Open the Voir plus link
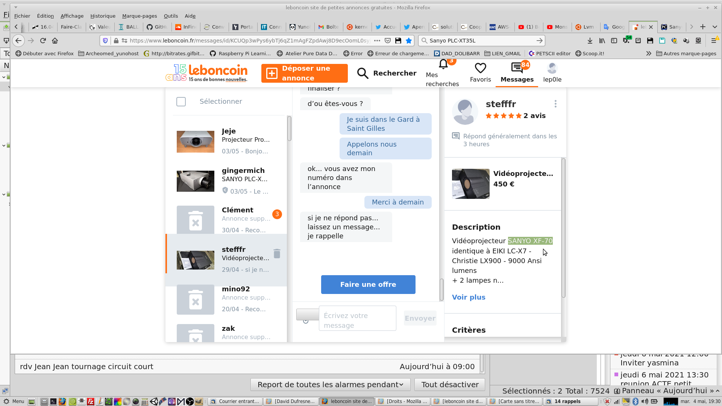 468,297
